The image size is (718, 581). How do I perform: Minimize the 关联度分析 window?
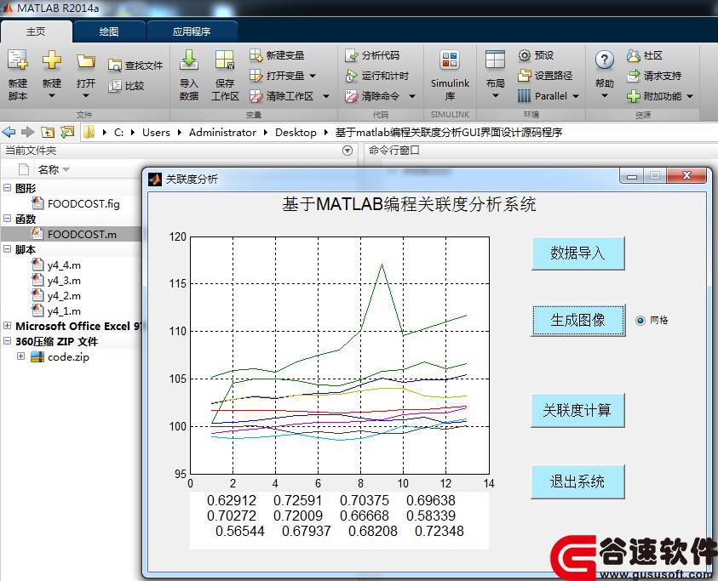click(632, 176)
